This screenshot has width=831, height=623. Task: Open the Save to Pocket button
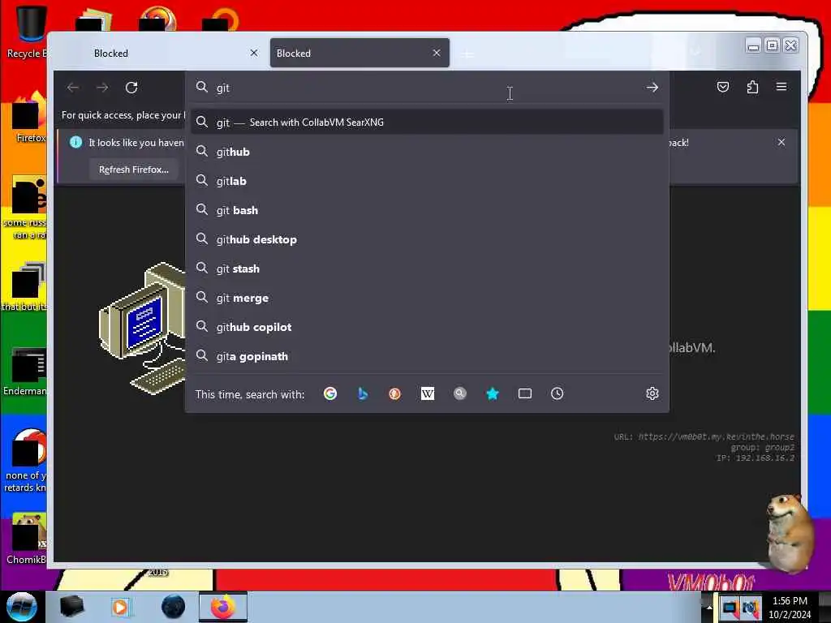[723, 87]
